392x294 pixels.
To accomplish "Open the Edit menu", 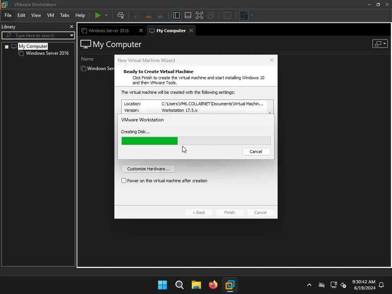I will click(x=21, y=15).
